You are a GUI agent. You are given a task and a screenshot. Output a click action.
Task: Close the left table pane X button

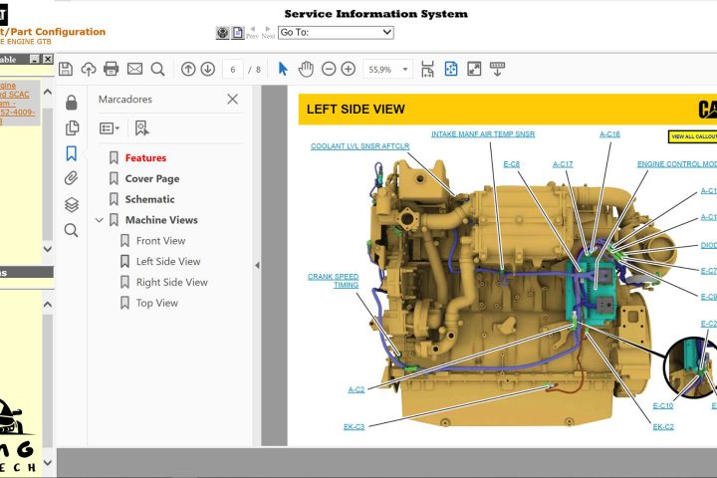(48, 59)
